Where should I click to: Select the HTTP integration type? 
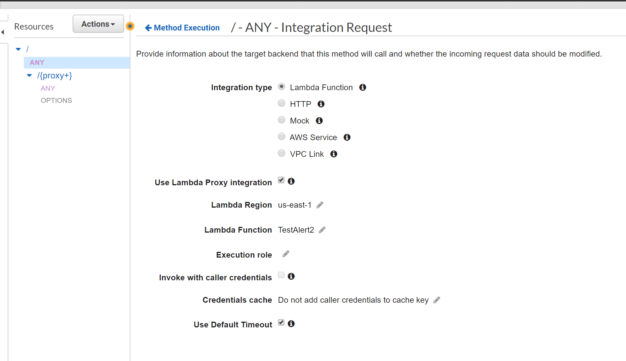coord(281,103)
